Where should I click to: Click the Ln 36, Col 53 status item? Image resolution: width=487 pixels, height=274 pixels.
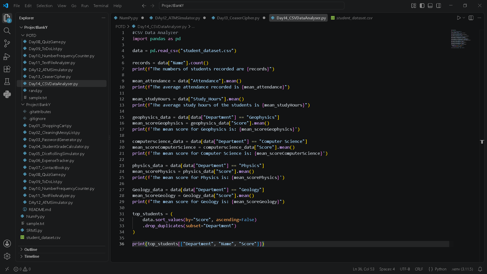coord(364,269)
